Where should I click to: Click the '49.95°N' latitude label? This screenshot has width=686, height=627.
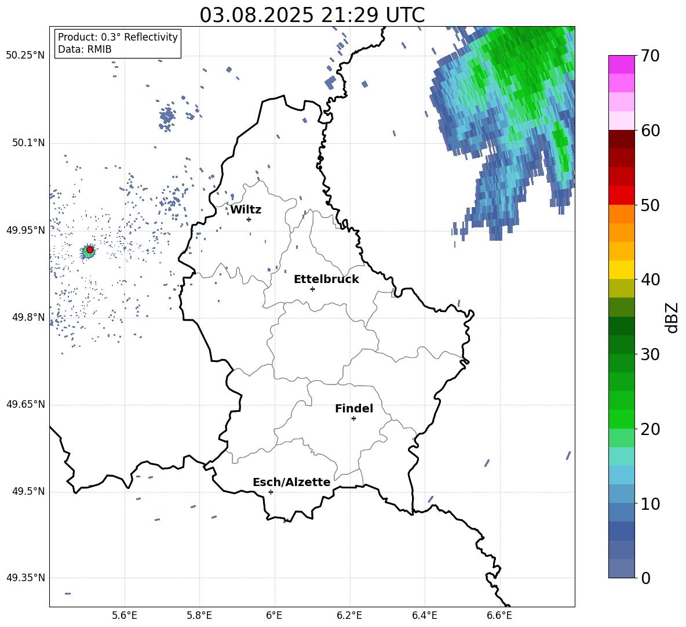[x=25, y=230]
